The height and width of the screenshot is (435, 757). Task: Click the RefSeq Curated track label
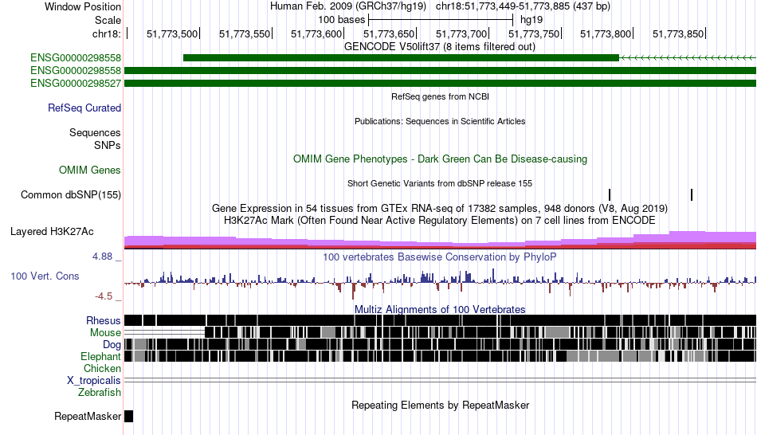click(x=84, y=108)
